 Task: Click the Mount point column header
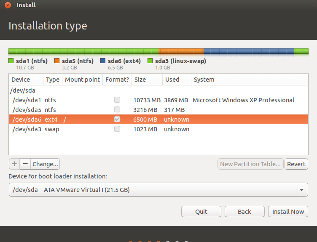82,80
